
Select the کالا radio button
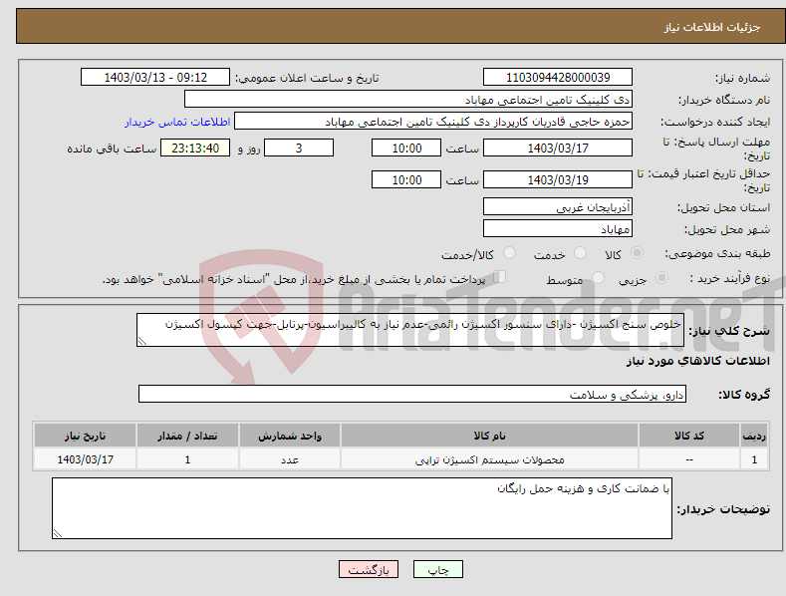[x=637, y=253]
